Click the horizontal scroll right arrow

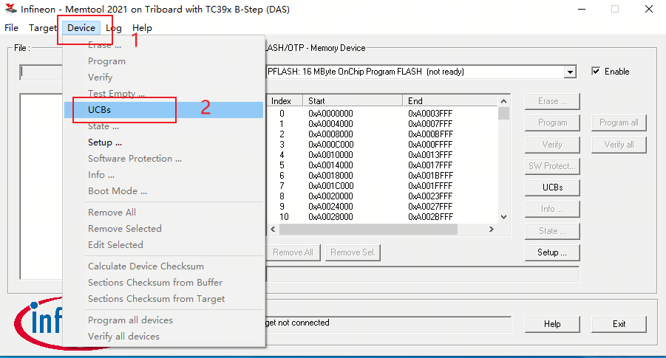[492, 229]
